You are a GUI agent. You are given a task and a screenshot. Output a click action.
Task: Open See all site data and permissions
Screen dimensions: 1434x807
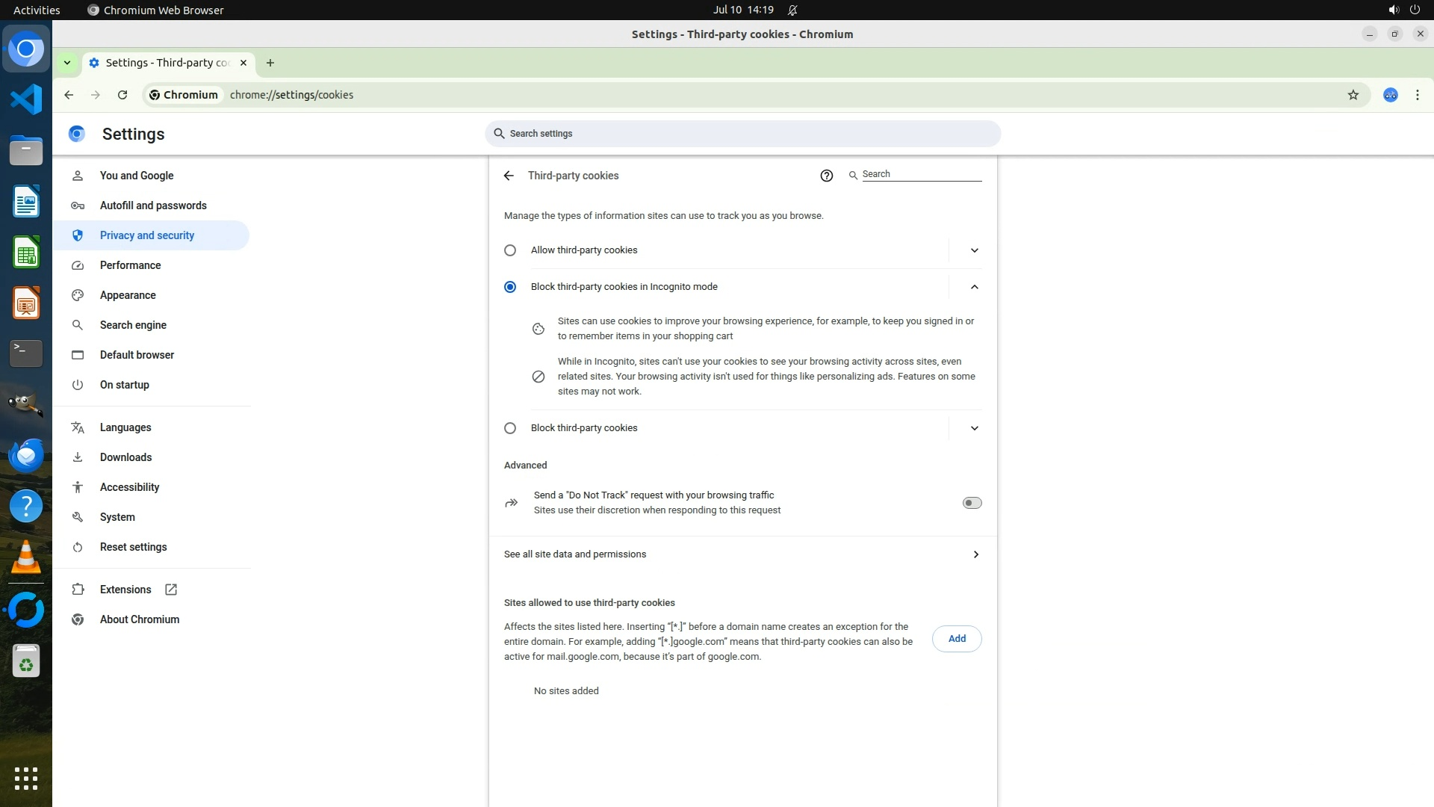(742, 554)
